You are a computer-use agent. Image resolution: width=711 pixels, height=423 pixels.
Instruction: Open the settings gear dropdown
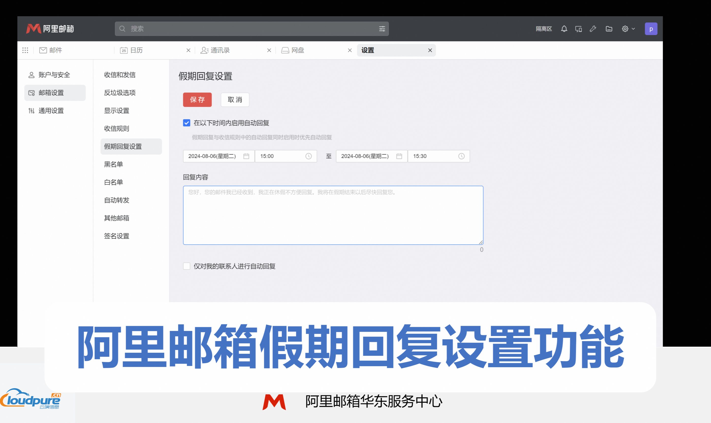tap(628, 29)
